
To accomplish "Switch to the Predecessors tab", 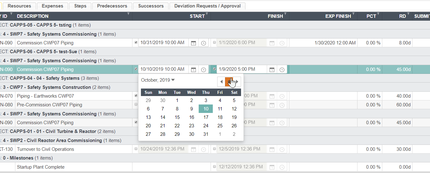I will click(x=112, y=6).
